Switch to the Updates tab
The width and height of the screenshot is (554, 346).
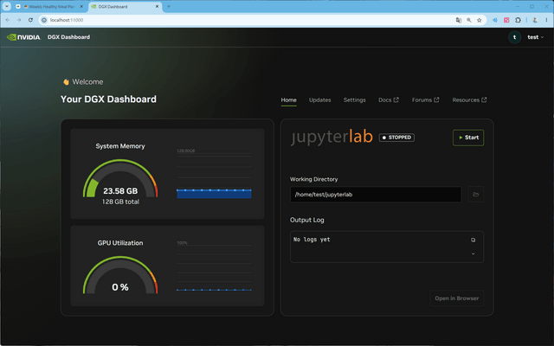coord(319,100)
